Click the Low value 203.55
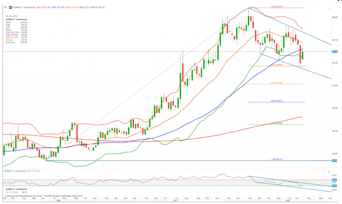Viewport: 342px width, 204px height. pyautogui.click(x=24, y=28)
